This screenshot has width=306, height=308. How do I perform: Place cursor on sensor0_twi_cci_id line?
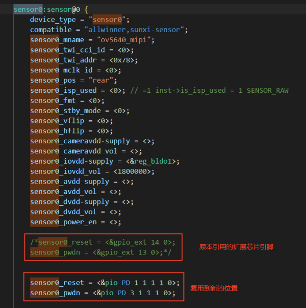pyautogui.click(x=82, y=50)
